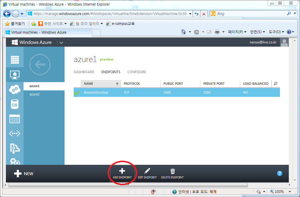Open a new blank browser tab
300x197 pixels.
click(96, 33)
